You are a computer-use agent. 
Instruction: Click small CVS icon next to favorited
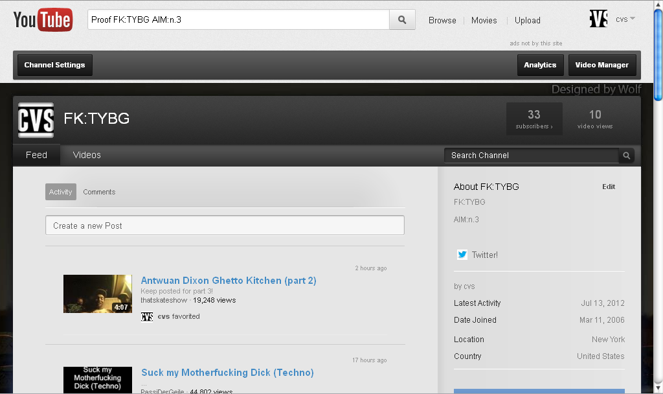pyautogui.click(x=147, y=316)
